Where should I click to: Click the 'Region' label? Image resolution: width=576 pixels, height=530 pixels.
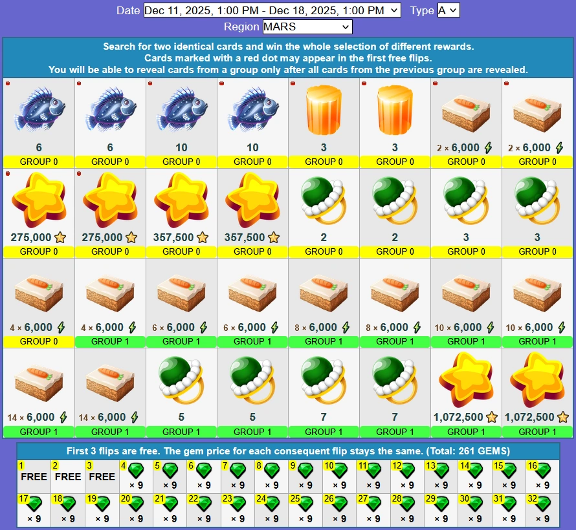[241, 26]
